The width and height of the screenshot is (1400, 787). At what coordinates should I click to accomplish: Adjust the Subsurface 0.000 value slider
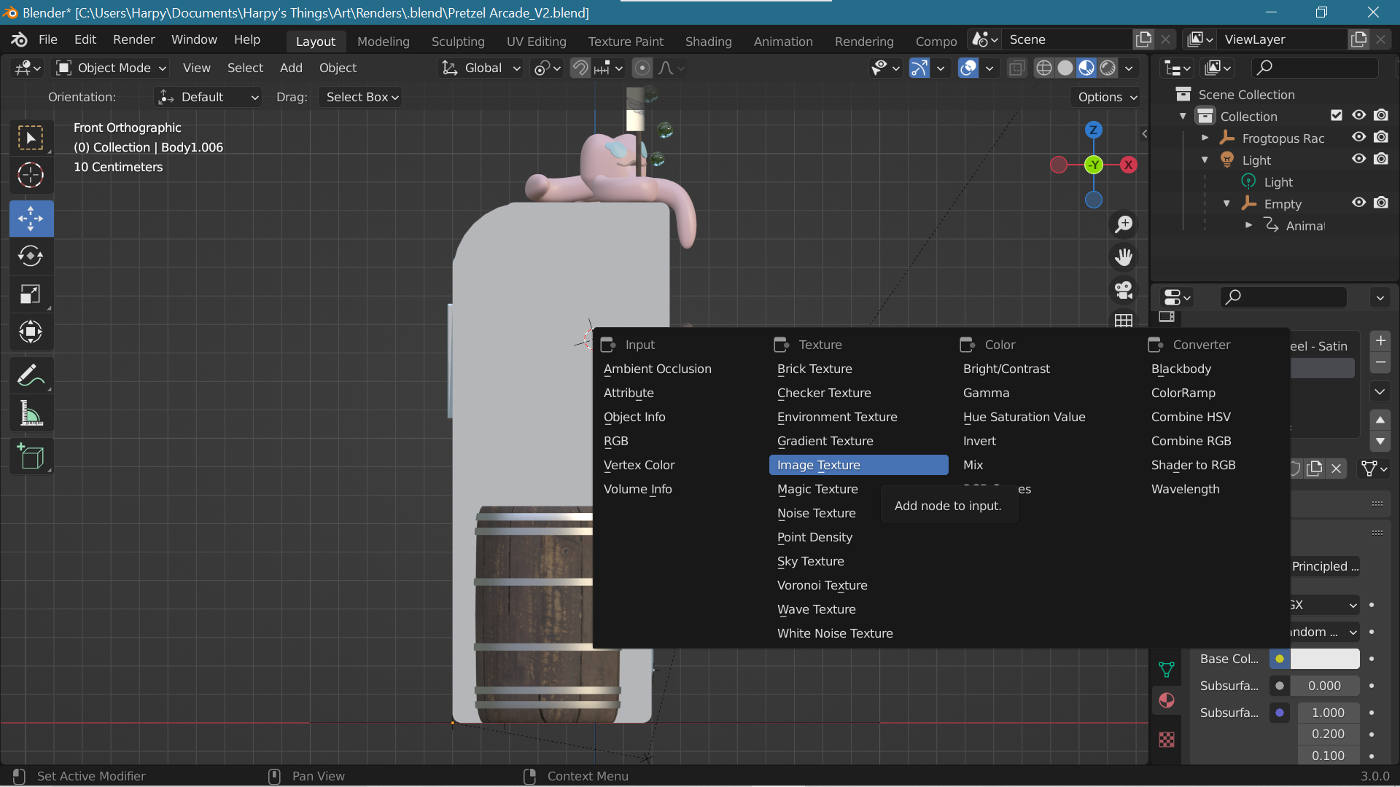click(1324, 686)
